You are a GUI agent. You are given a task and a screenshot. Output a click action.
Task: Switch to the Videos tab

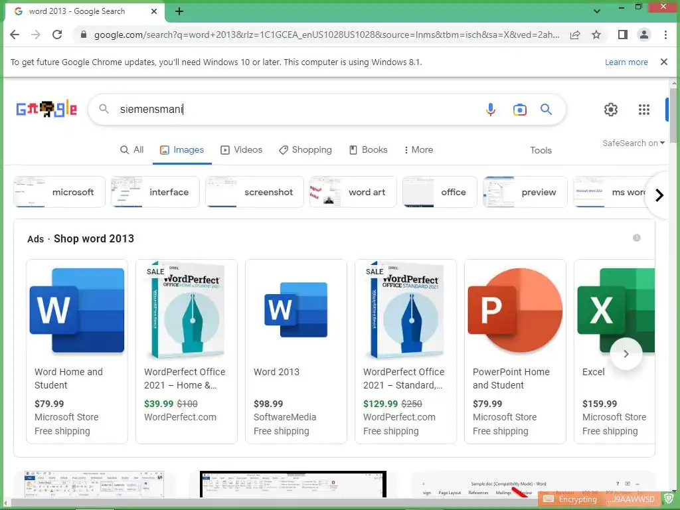242,150
